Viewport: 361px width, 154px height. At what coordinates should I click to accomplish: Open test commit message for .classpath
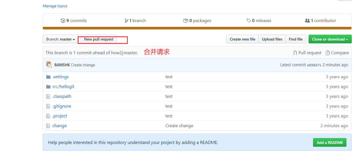169,96
